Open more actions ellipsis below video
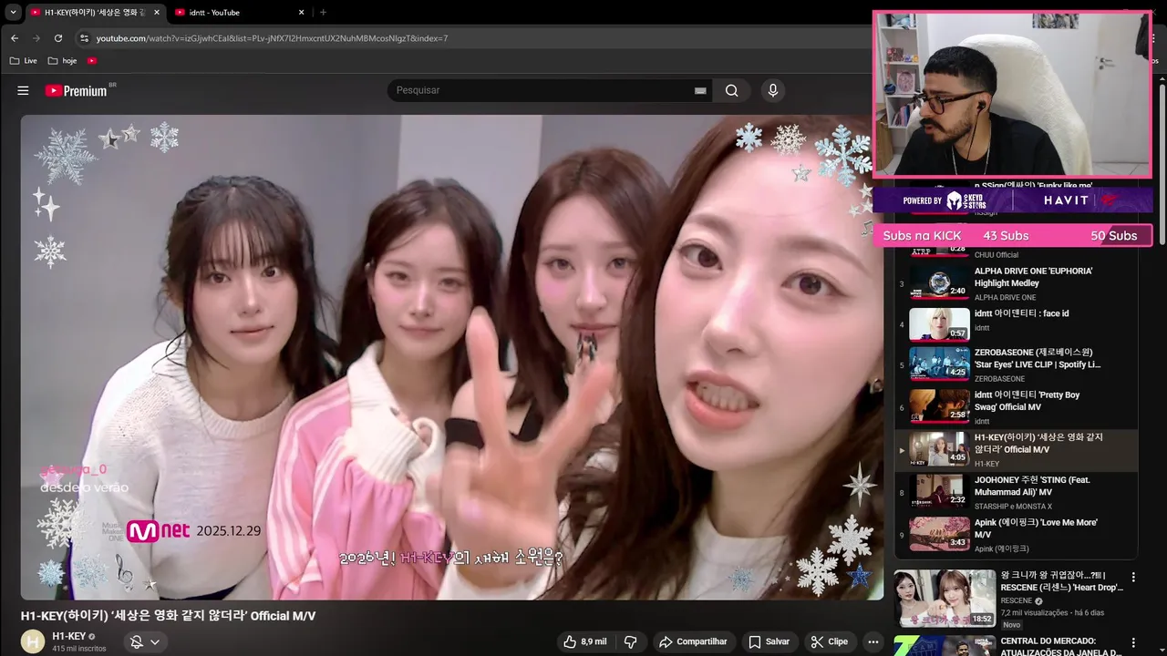The height and width of the screenshot is (656, 1167). click(x=873, y=641)
